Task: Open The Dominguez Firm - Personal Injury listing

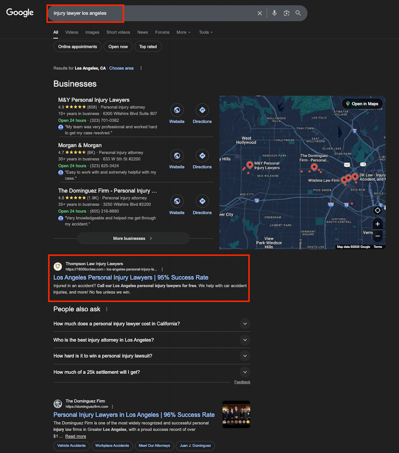Action: (107, 191)
